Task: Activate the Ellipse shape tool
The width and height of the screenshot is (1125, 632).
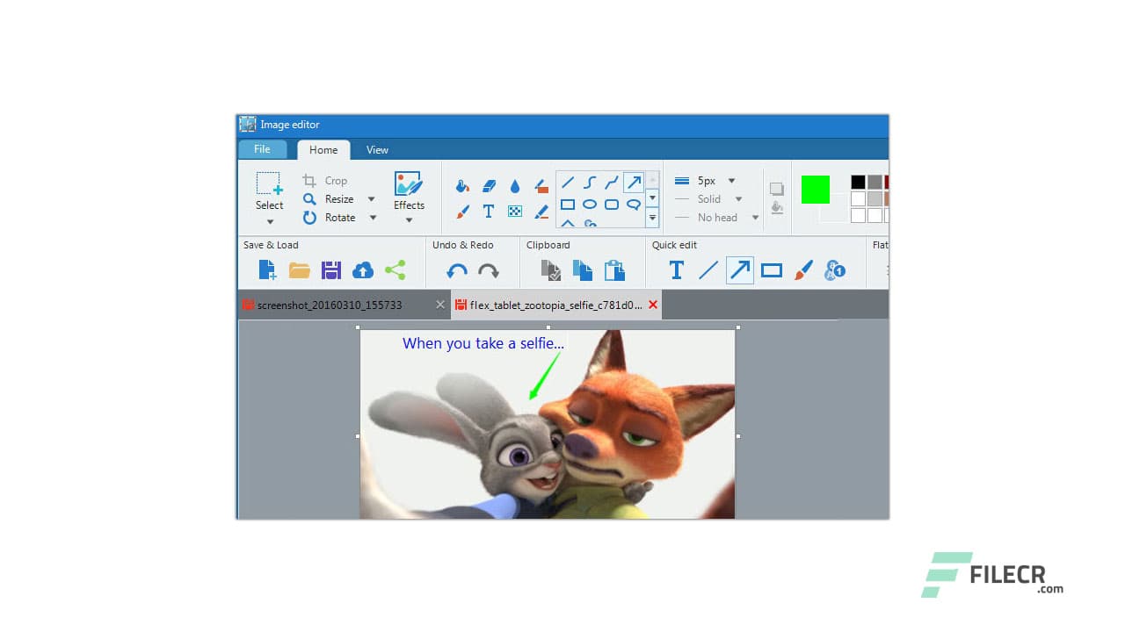Action: tap(589, 204)
